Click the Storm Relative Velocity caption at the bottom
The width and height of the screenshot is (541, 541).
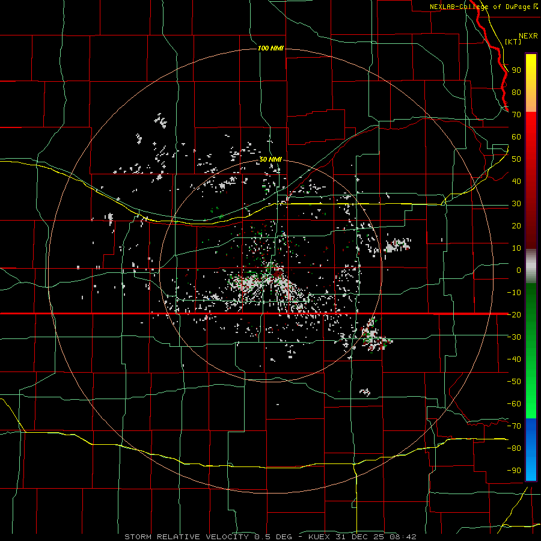270,537
